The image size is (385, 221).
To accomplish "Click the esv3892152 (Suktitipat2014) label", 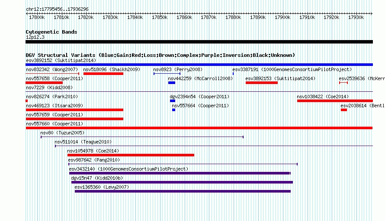I will [61, 60].
